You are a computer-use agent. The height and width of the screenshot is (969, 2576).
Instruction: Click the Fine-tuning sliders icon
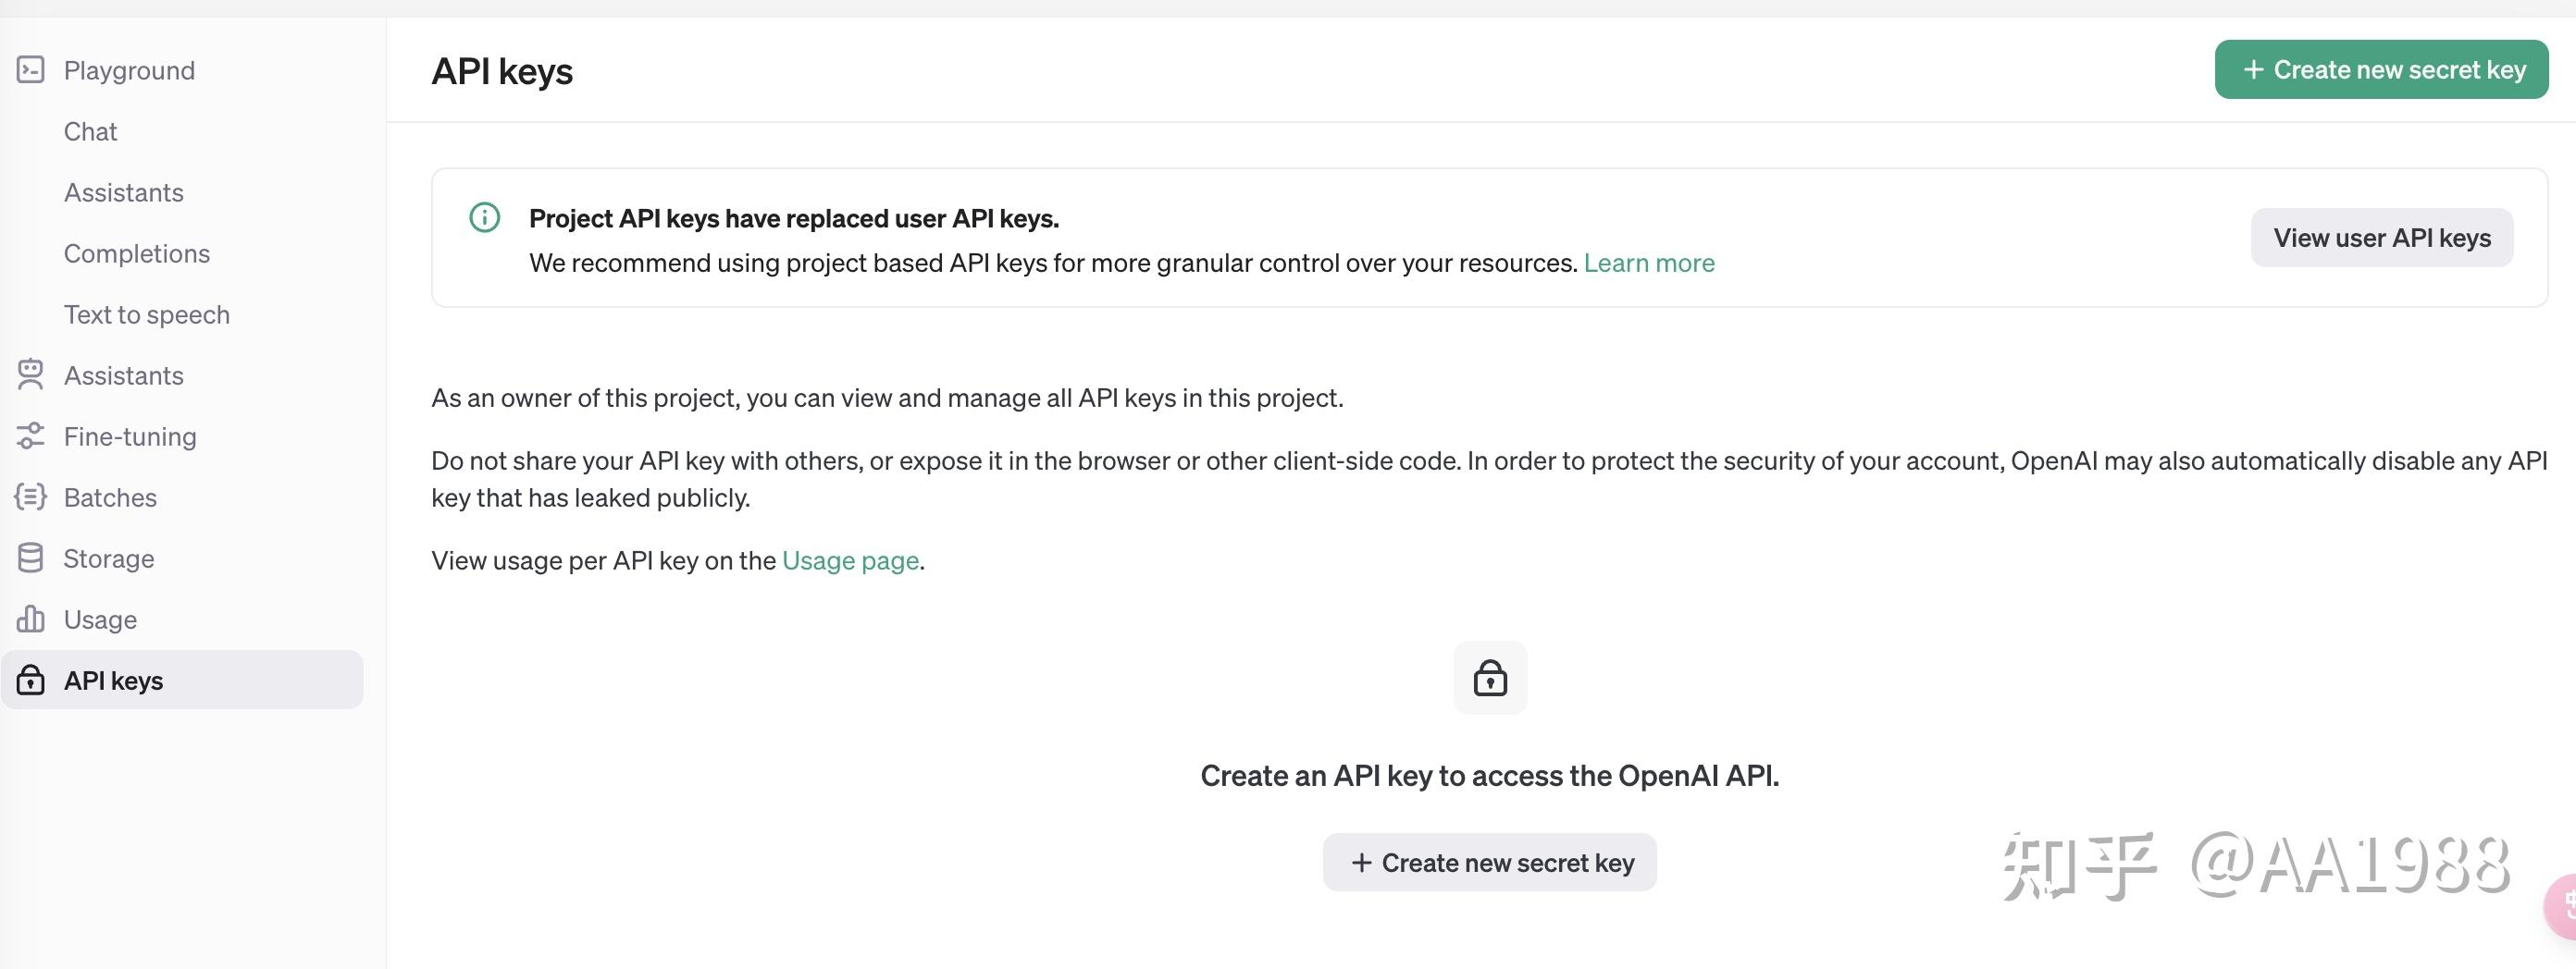[x=31, y=435]
